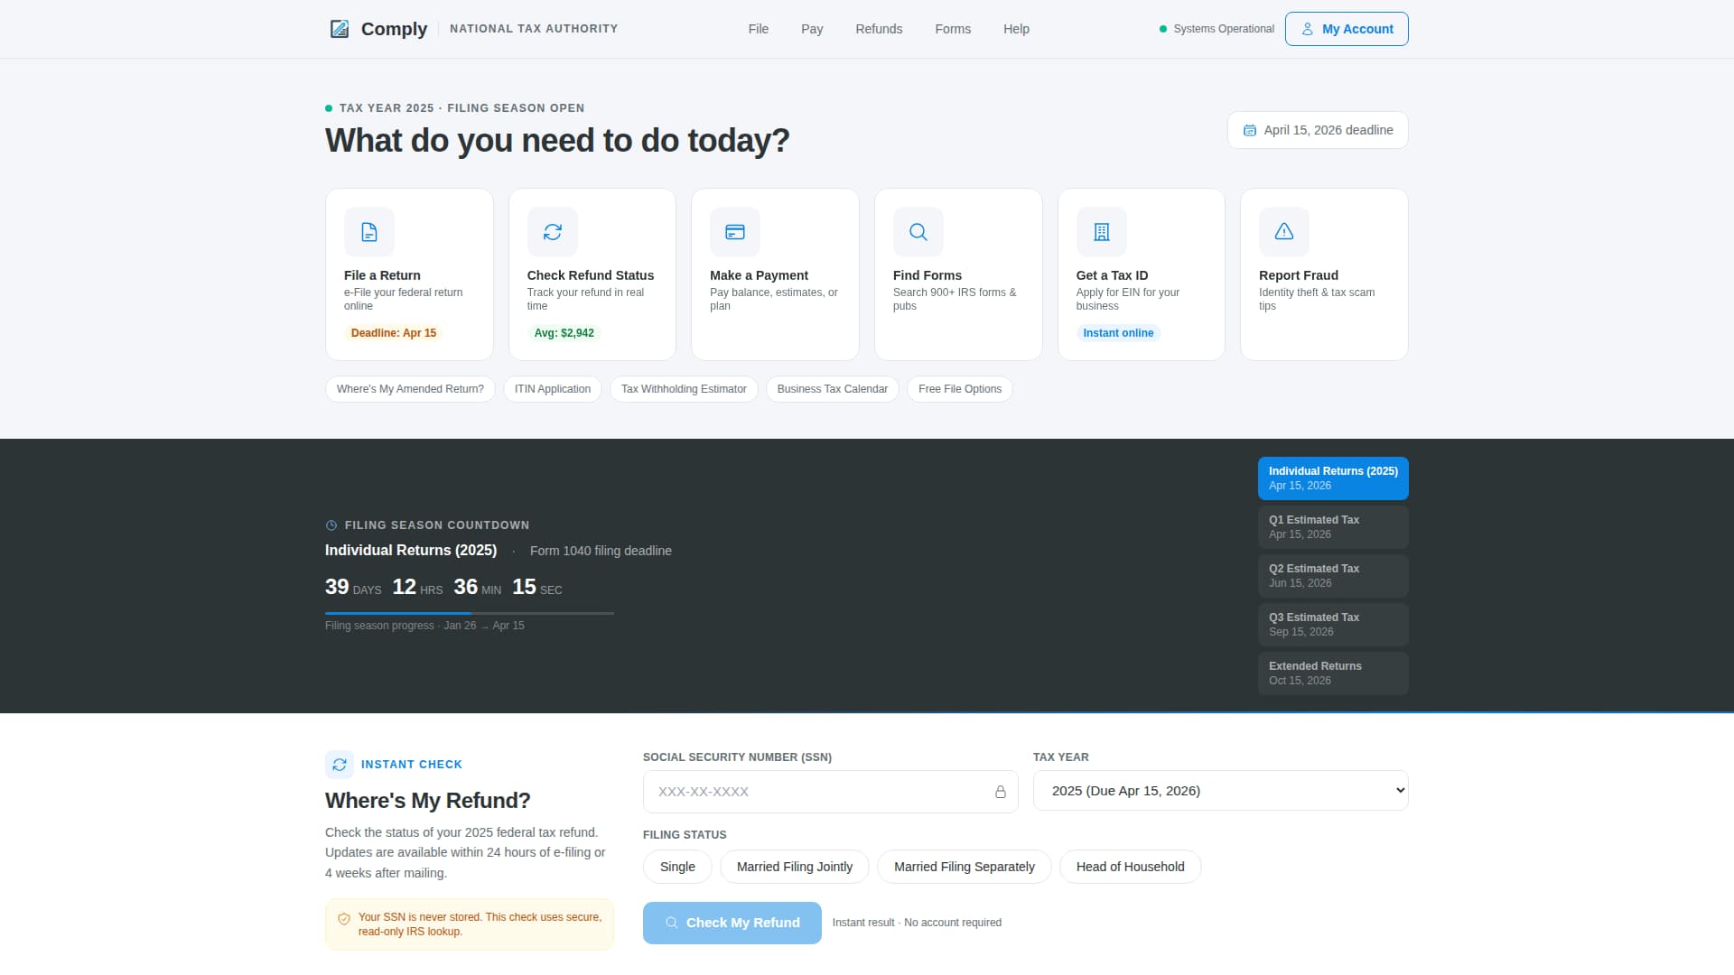Switch to Individual Returns (2025) countdown tab
This screenshot has width=1734, height=975.
[x=1333, y=478]
